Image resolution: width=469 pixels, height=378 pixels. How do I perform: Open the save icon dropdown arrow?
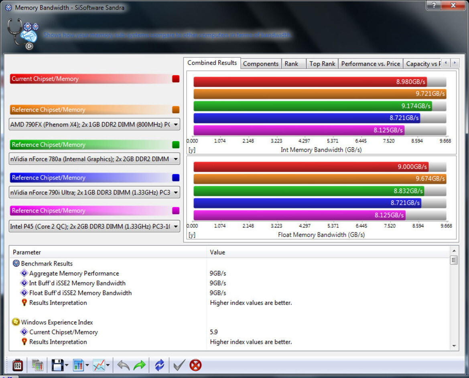(67, 365)
